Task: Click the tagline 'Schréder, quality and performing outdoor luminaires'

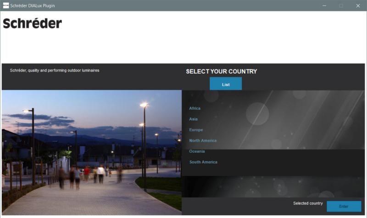Action: click(55, 70)
